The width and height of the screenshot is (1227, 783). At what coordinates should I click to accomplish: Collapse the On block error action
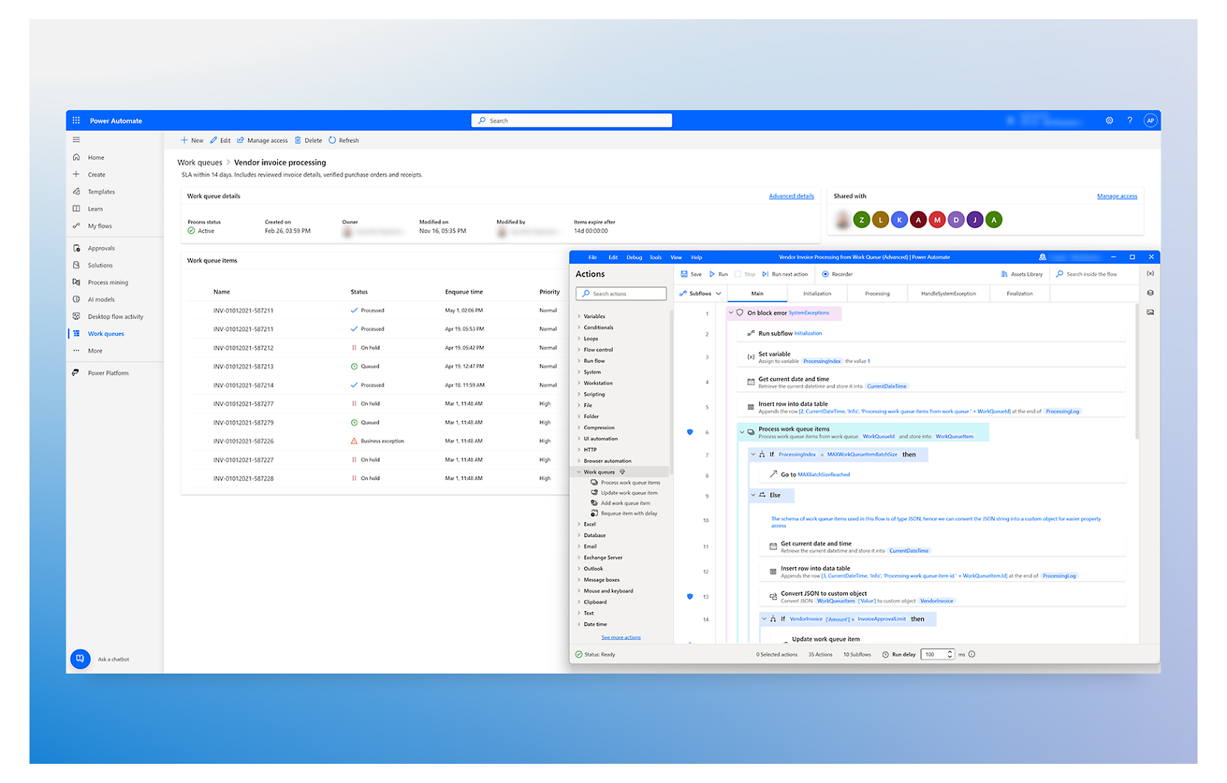(731, 313)
